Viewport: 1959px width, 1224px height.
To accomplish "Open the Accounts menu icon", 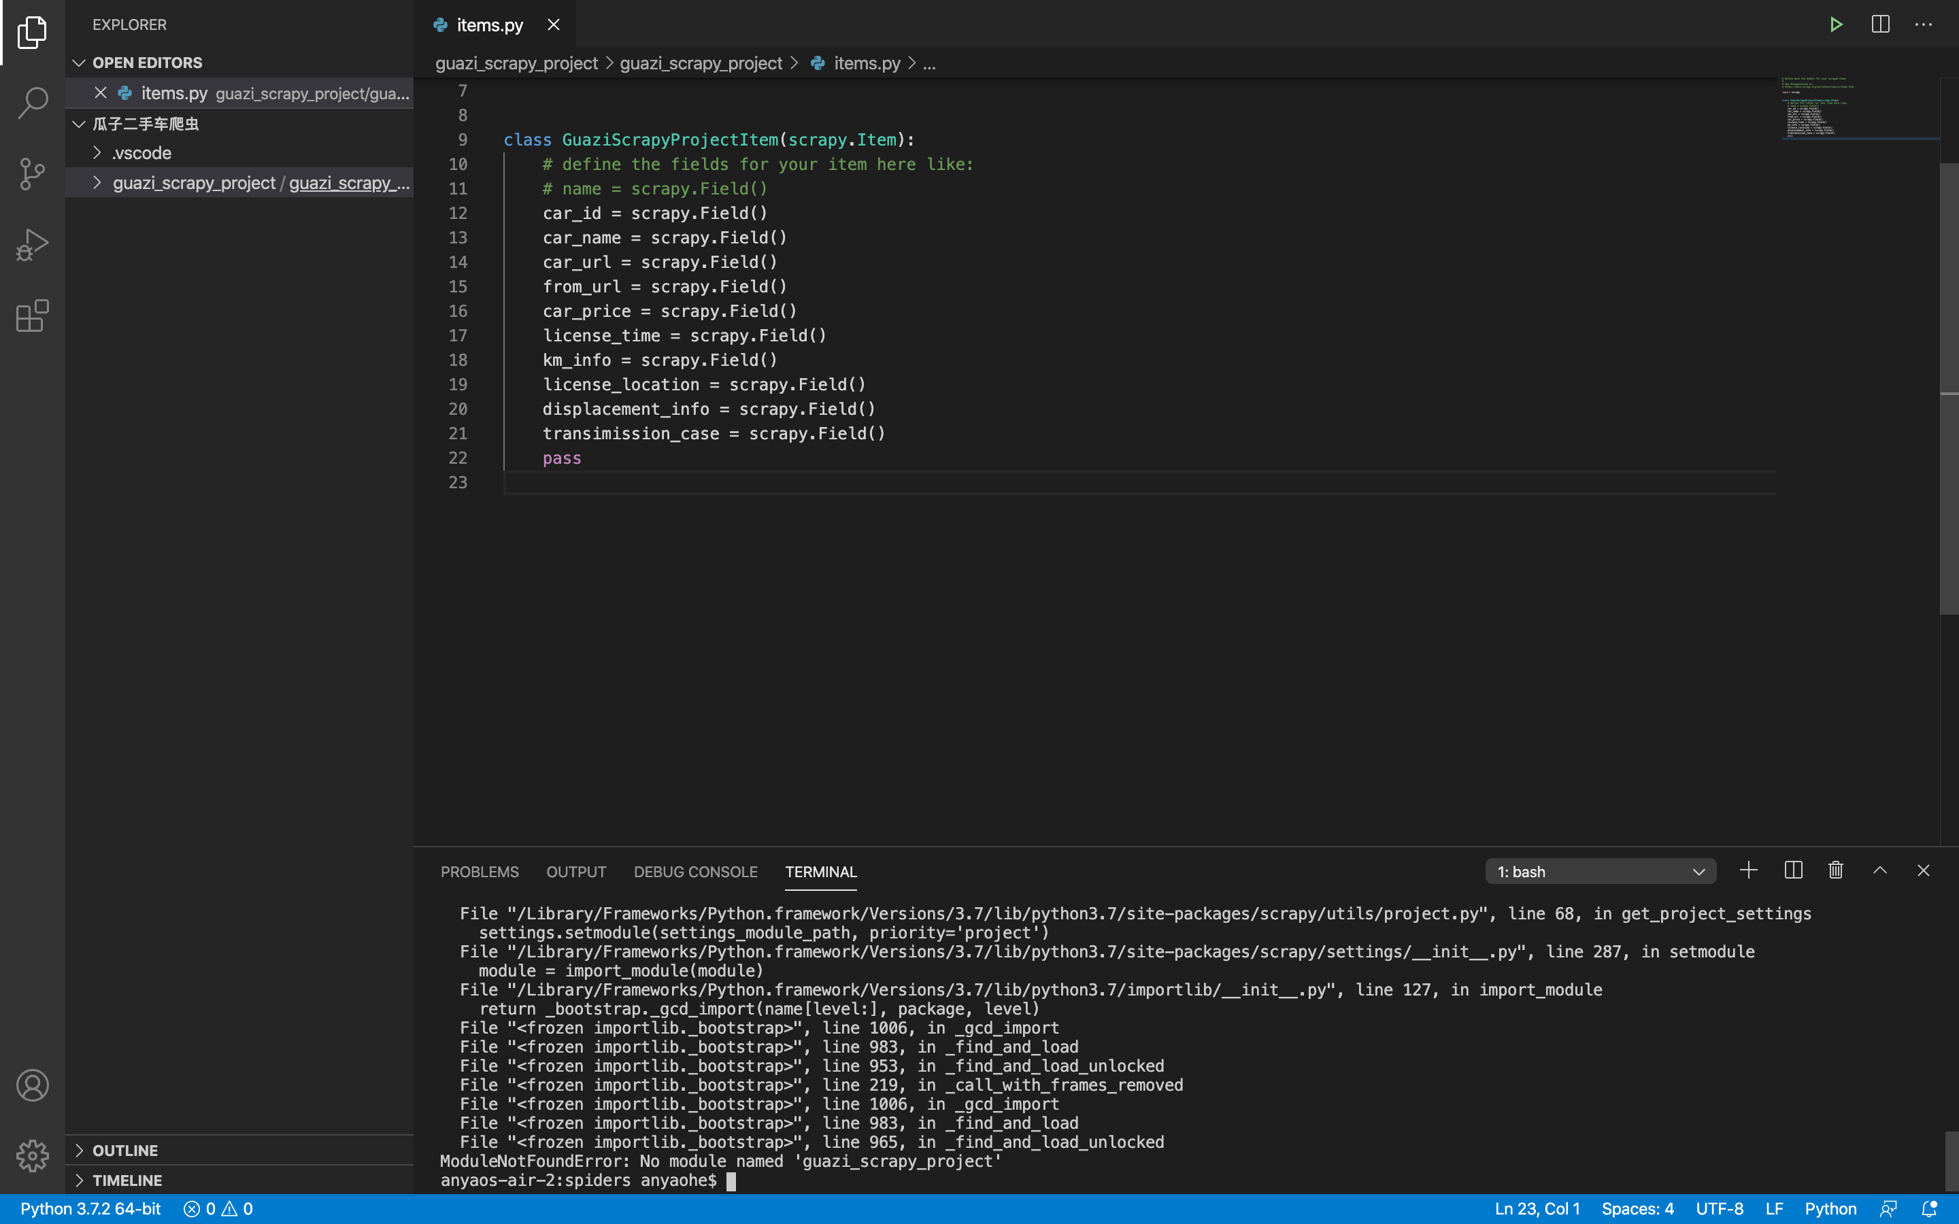I will click(33, 1085).
